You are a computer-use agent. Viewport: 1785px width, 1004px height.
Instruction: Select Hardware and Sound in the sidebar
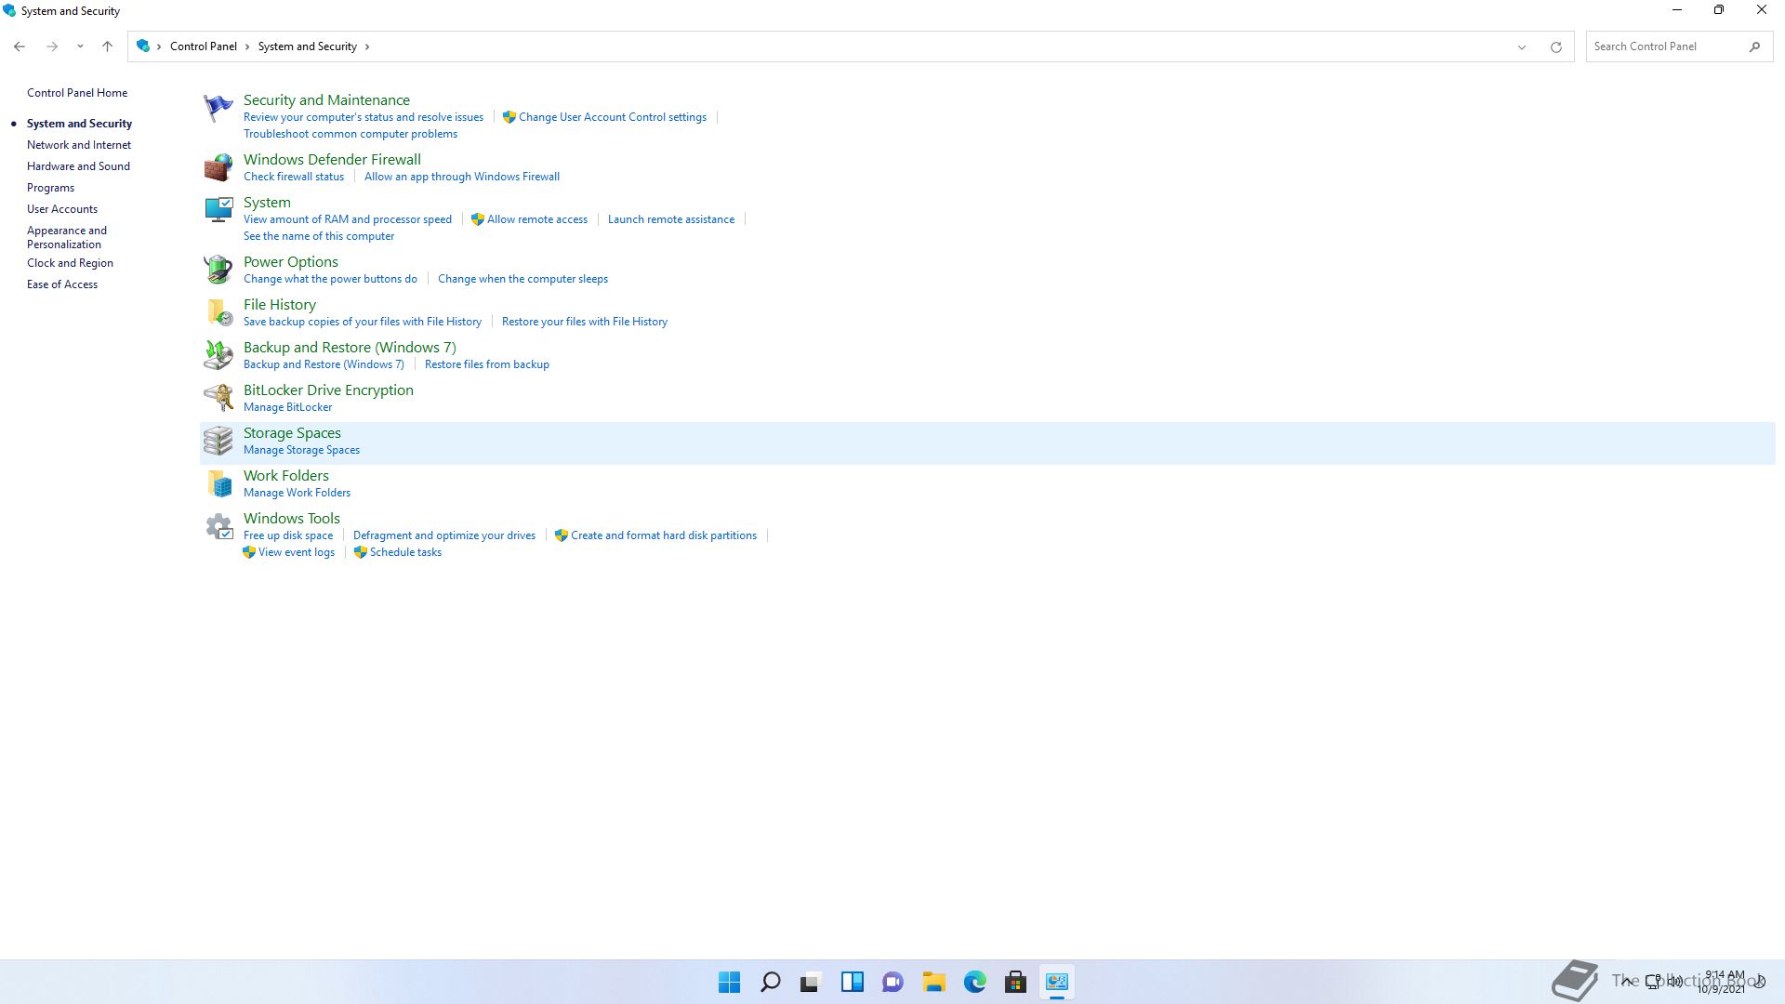78,166
